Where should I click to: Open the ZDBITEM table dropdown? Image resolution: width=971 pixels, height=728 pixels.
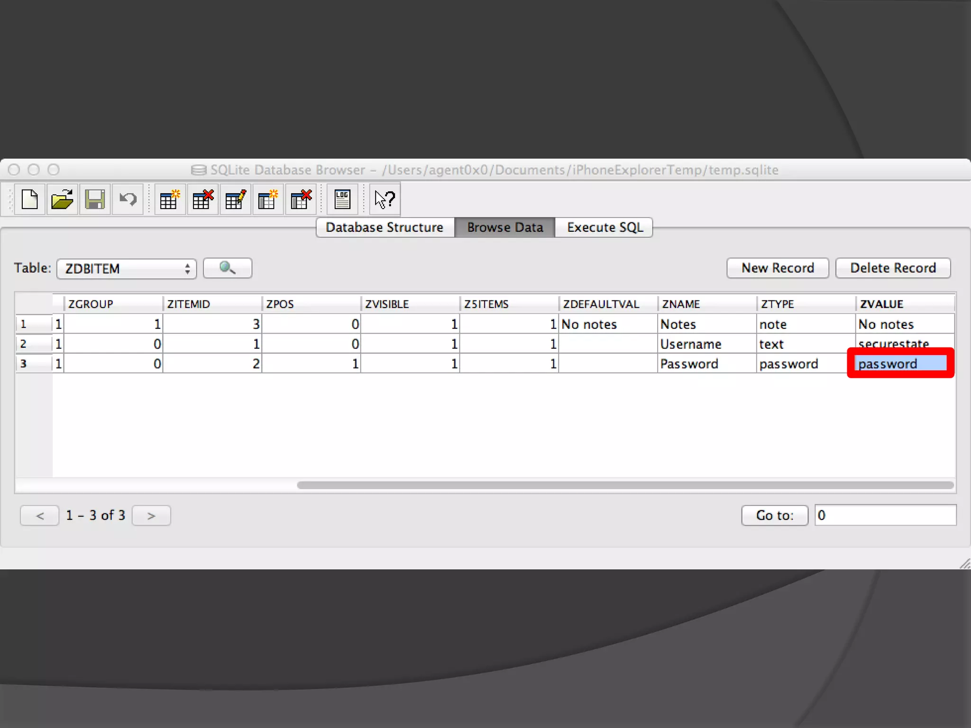coord(127,269)
